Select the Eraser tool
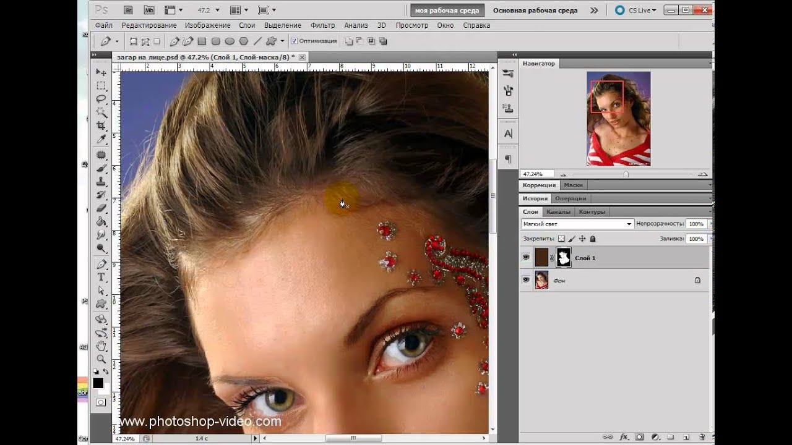The height and width of the screenshot is (445, 792). [101, 208]
